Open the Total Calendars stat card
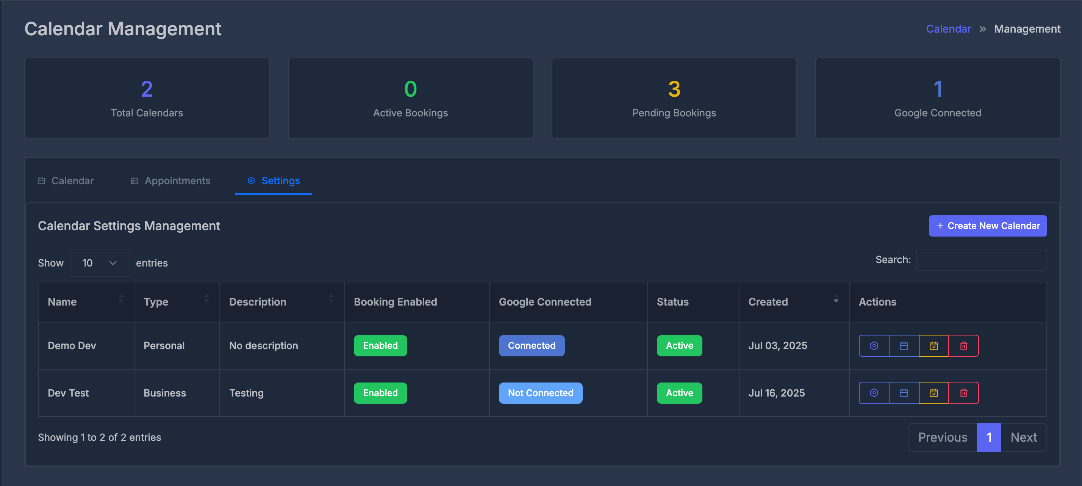The width and height of the screenshot is (1082, 486). (147, 99)
